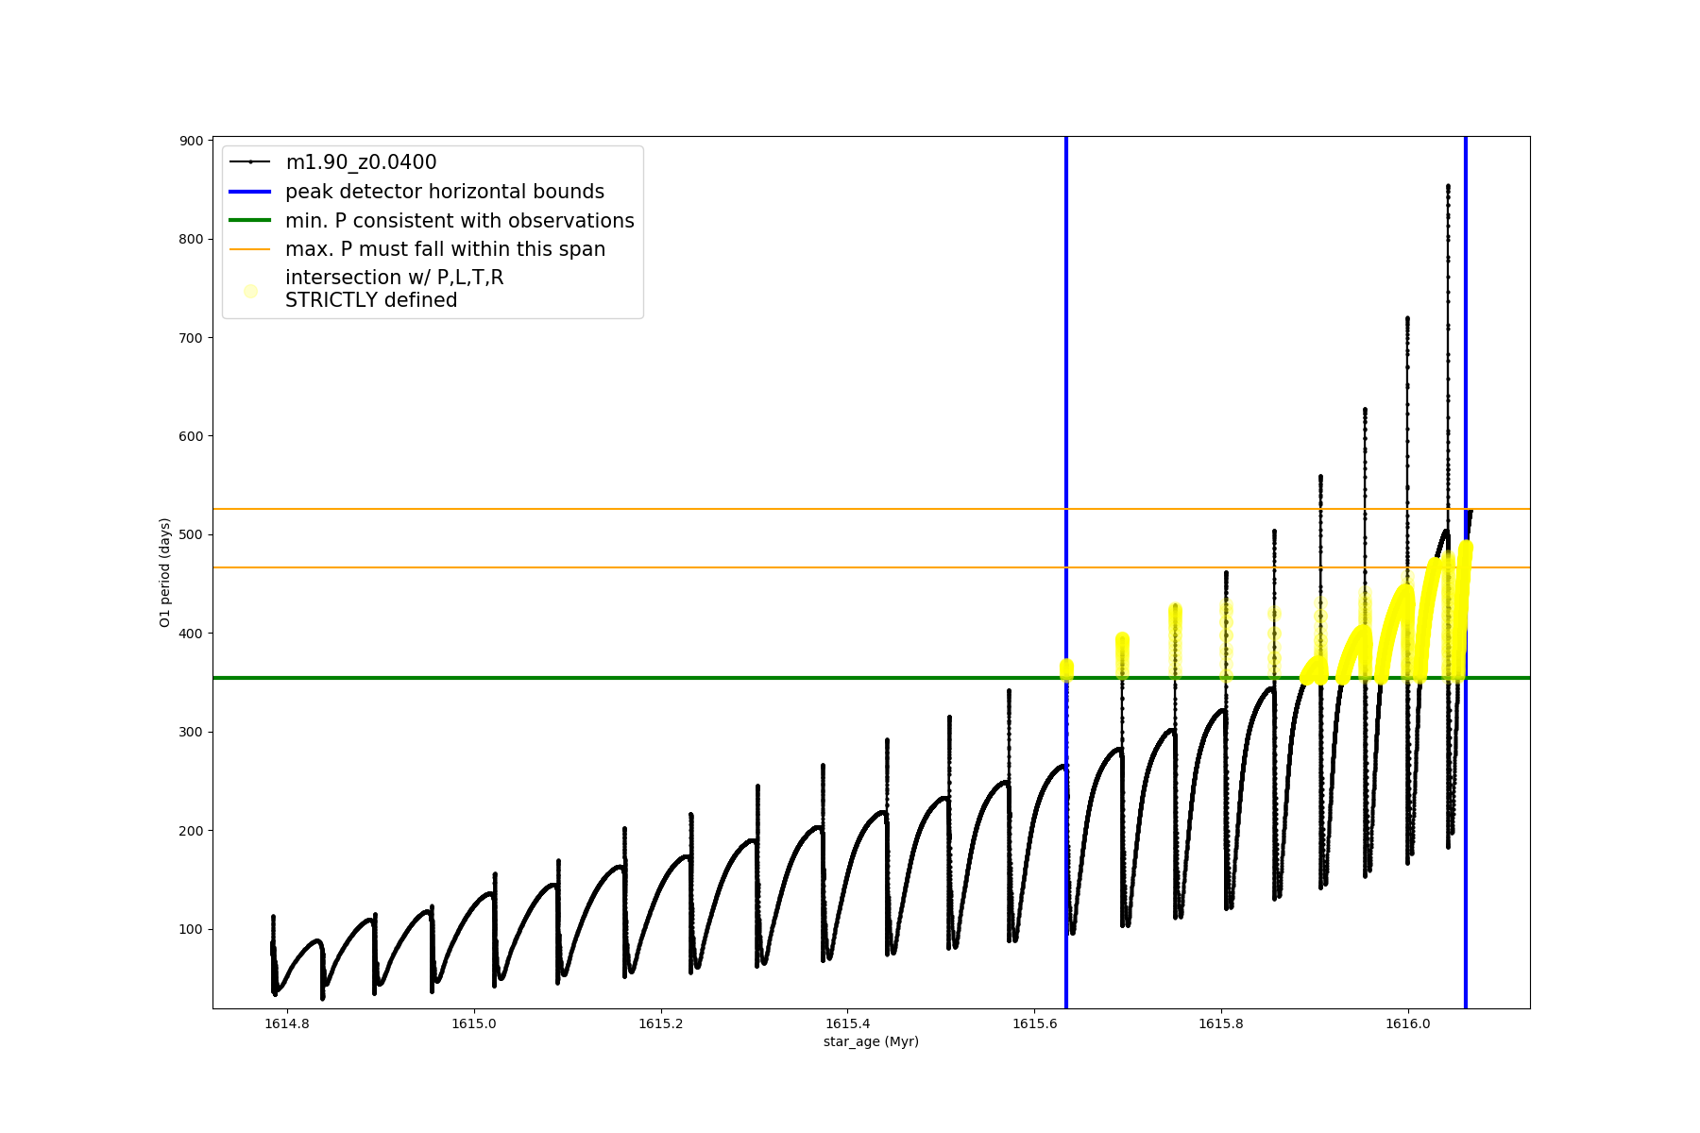Click the 1616.0 x-axis tick label
Viewport: 1700px width, 1133px height.
[x=1408, y=1023]
